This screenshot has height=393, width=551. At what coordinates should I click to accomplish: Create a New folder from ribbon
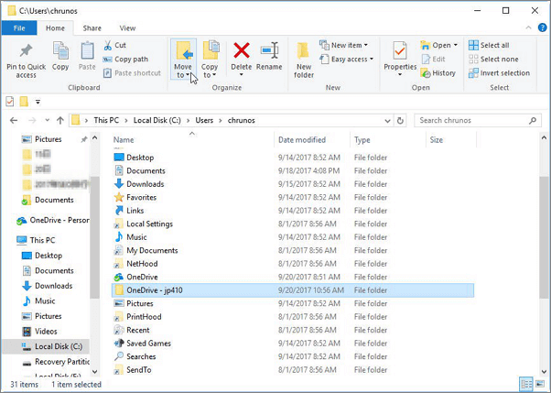304,57
